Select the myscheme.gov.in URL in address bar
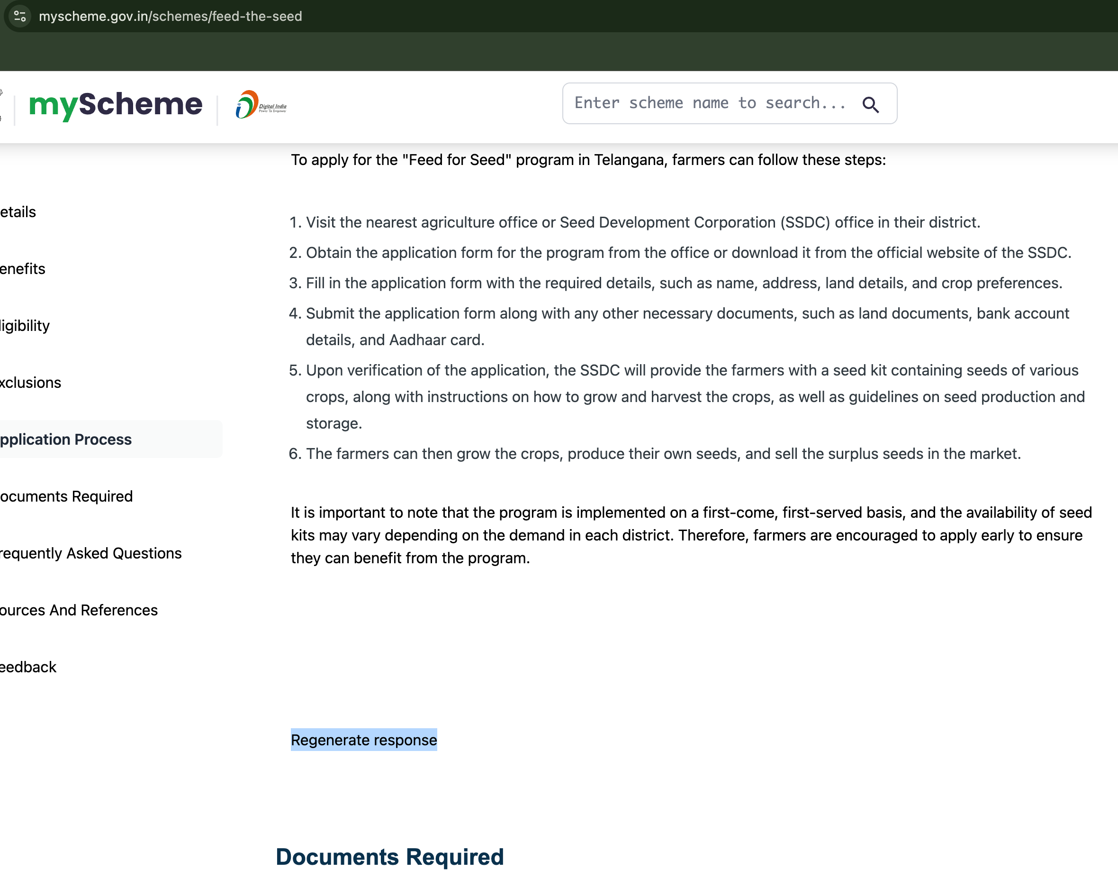This screenshot has width=1118, height=879. click(170, 17)
